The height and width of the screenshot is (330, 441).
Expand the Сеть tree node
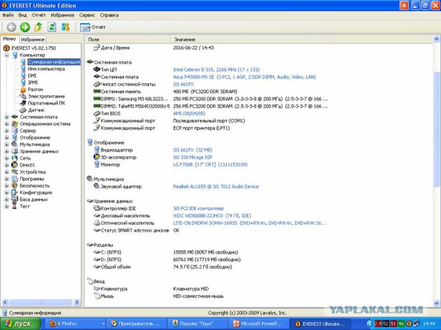[6, 158]
